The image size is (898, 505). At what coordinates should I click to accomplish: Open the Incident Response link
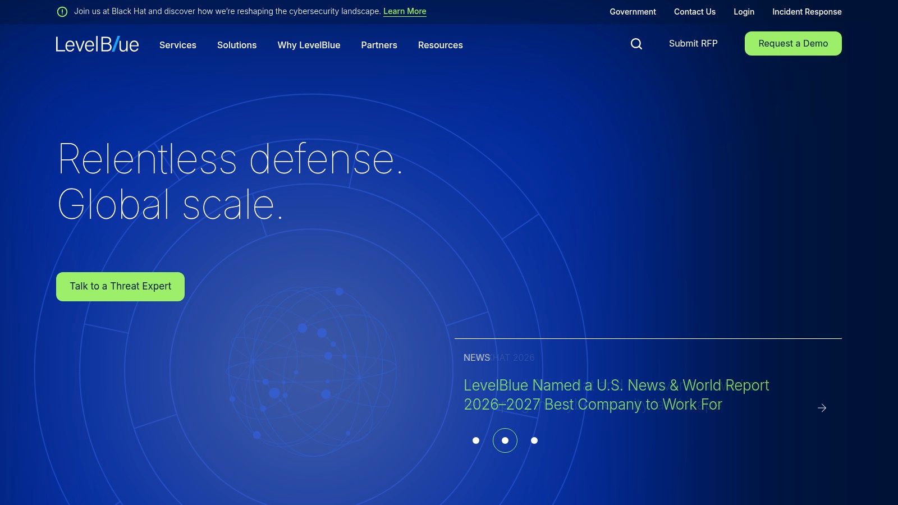(x=807, y=12)
